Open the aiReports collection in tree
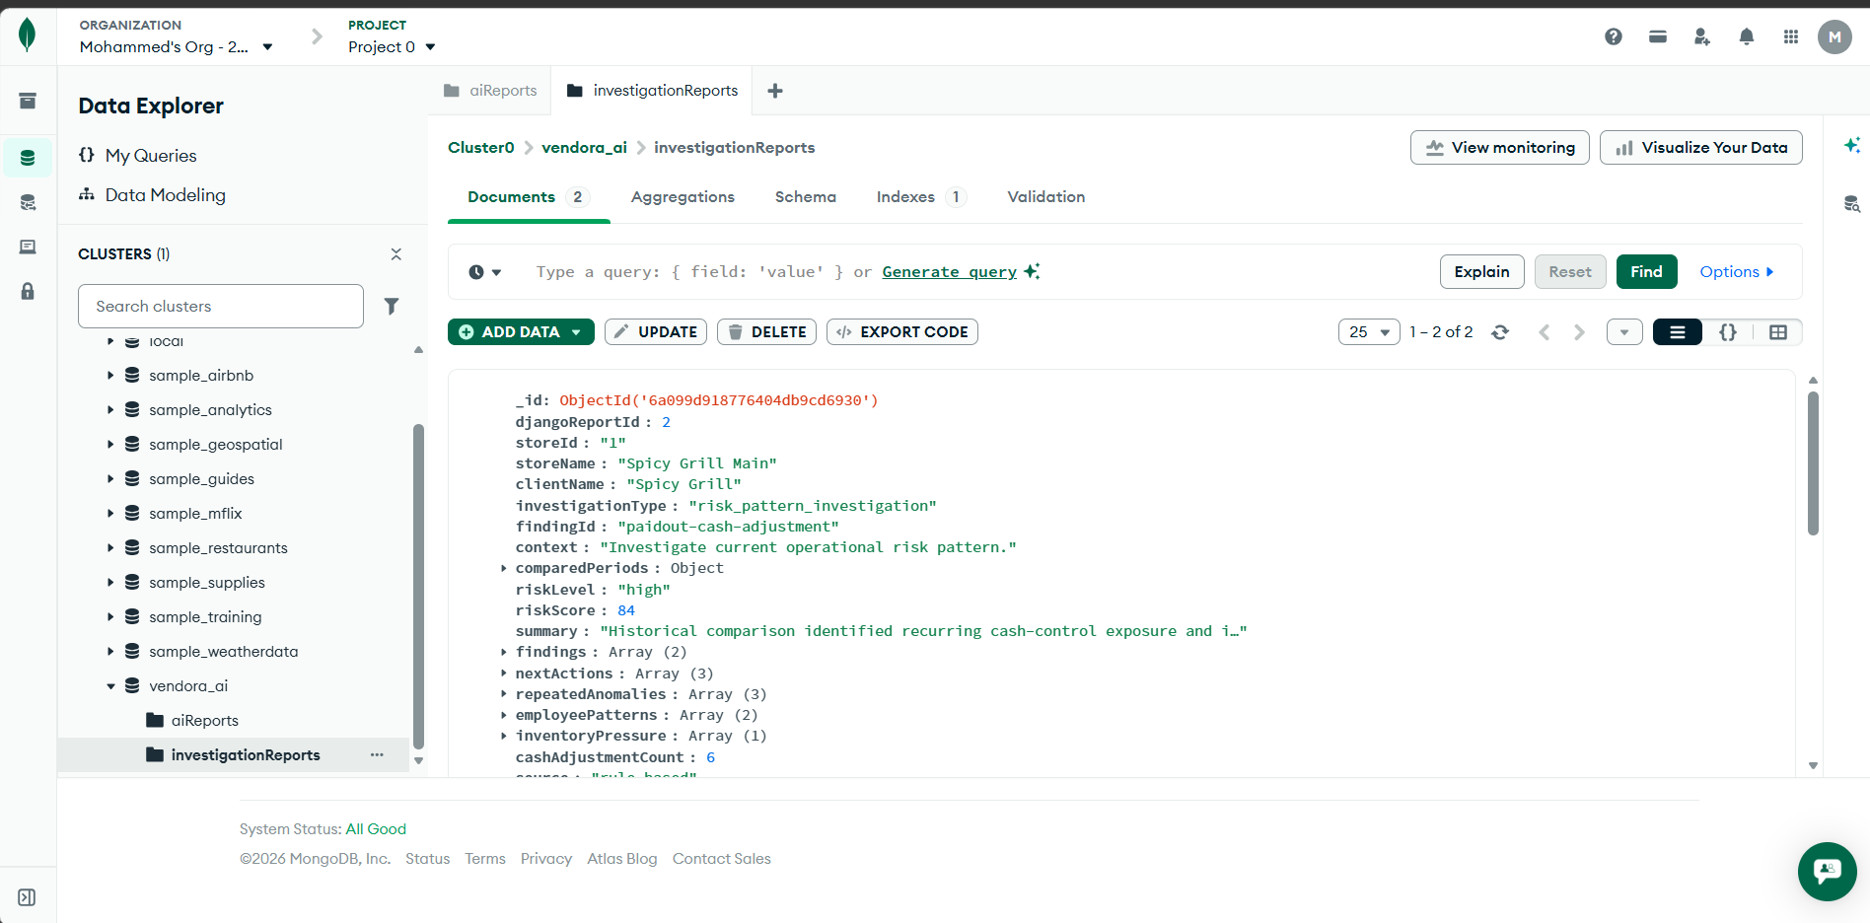The height and width of the screenshot is (923, 1870). click(204, 721)
